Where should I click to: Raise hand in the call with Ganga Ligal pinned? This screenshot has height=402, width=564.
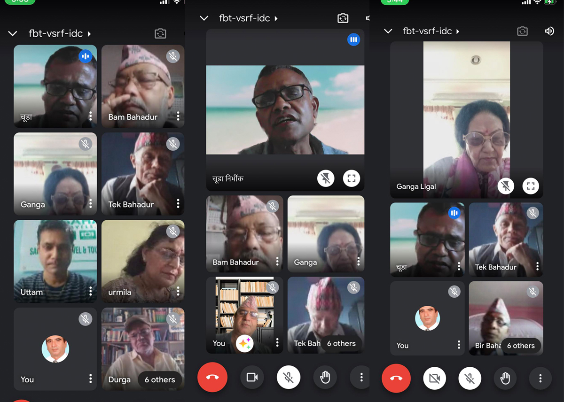(x=505, y=378)
